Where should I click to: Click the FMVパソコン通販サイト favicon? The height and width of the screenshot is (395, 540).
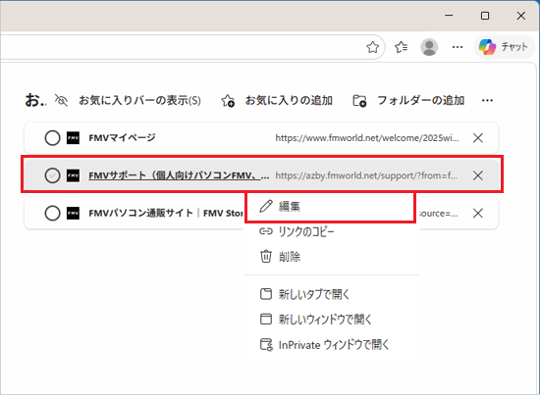pos(73,213)
